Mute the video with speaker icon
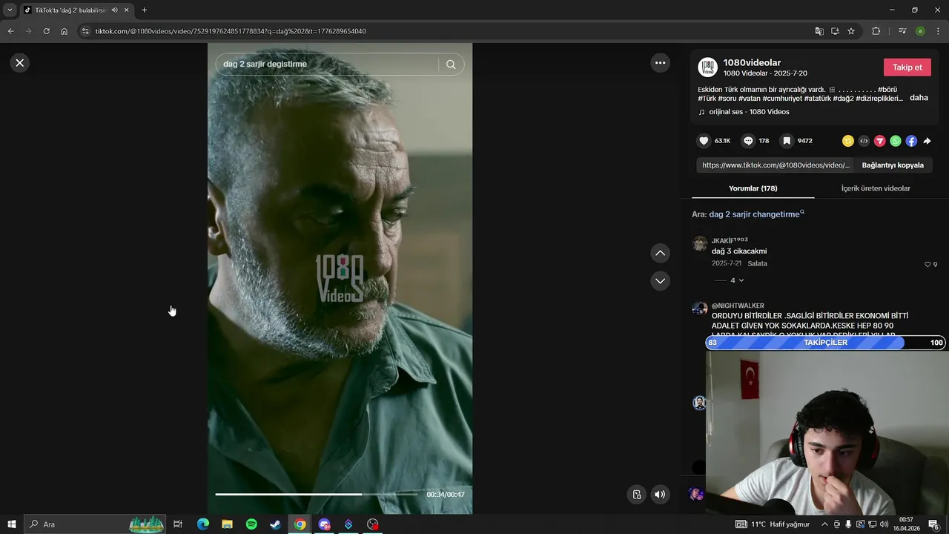This screenshot has width=949, height=534. (x=660, y=495)
